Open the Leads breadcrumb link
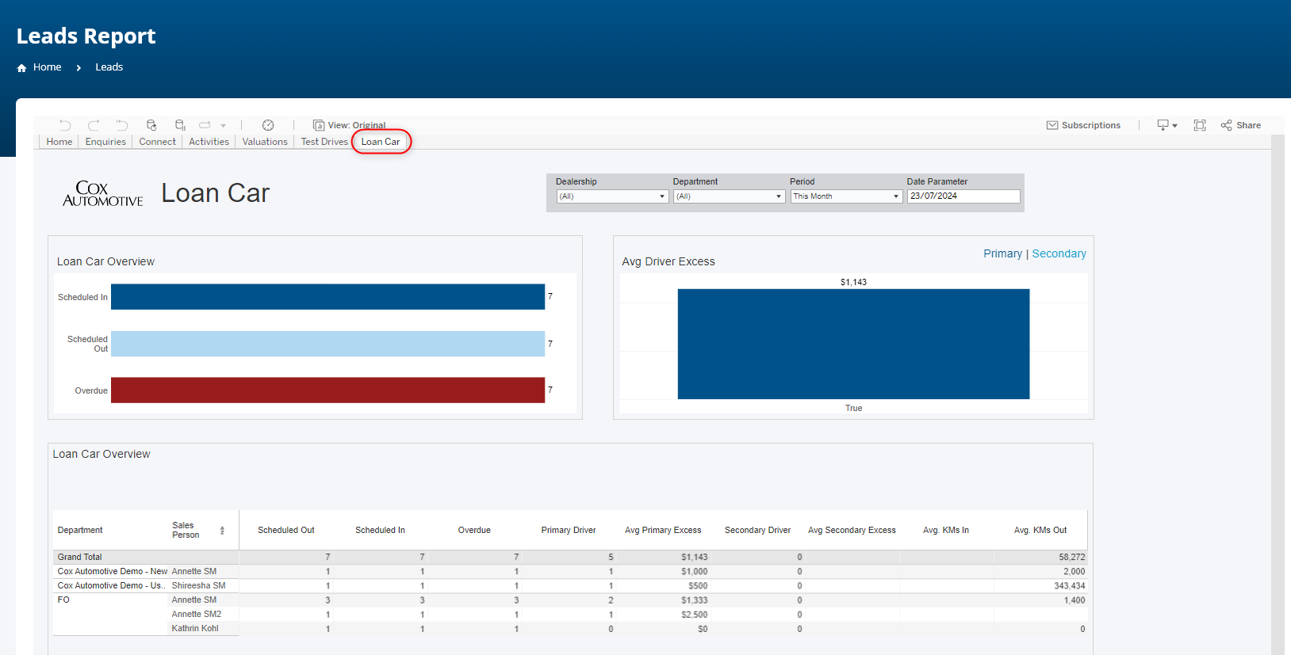The width and height of the screenshot is (1291, 655). coord(109,67)
